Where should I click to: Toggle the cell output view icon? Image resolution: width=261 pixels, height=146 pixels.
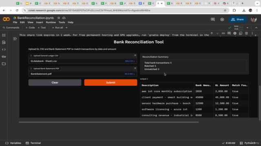point(15,39)
